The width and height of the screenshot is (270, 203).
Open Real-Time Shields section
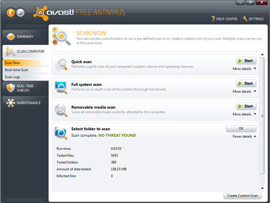[26, 88]
